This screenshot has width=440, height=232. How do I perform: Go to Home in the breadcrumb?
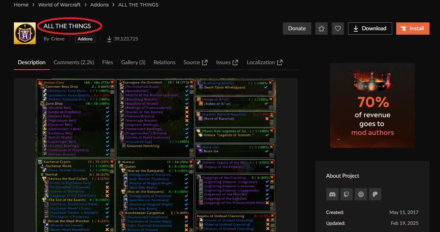pyautogui.click(x=21, y=5)
